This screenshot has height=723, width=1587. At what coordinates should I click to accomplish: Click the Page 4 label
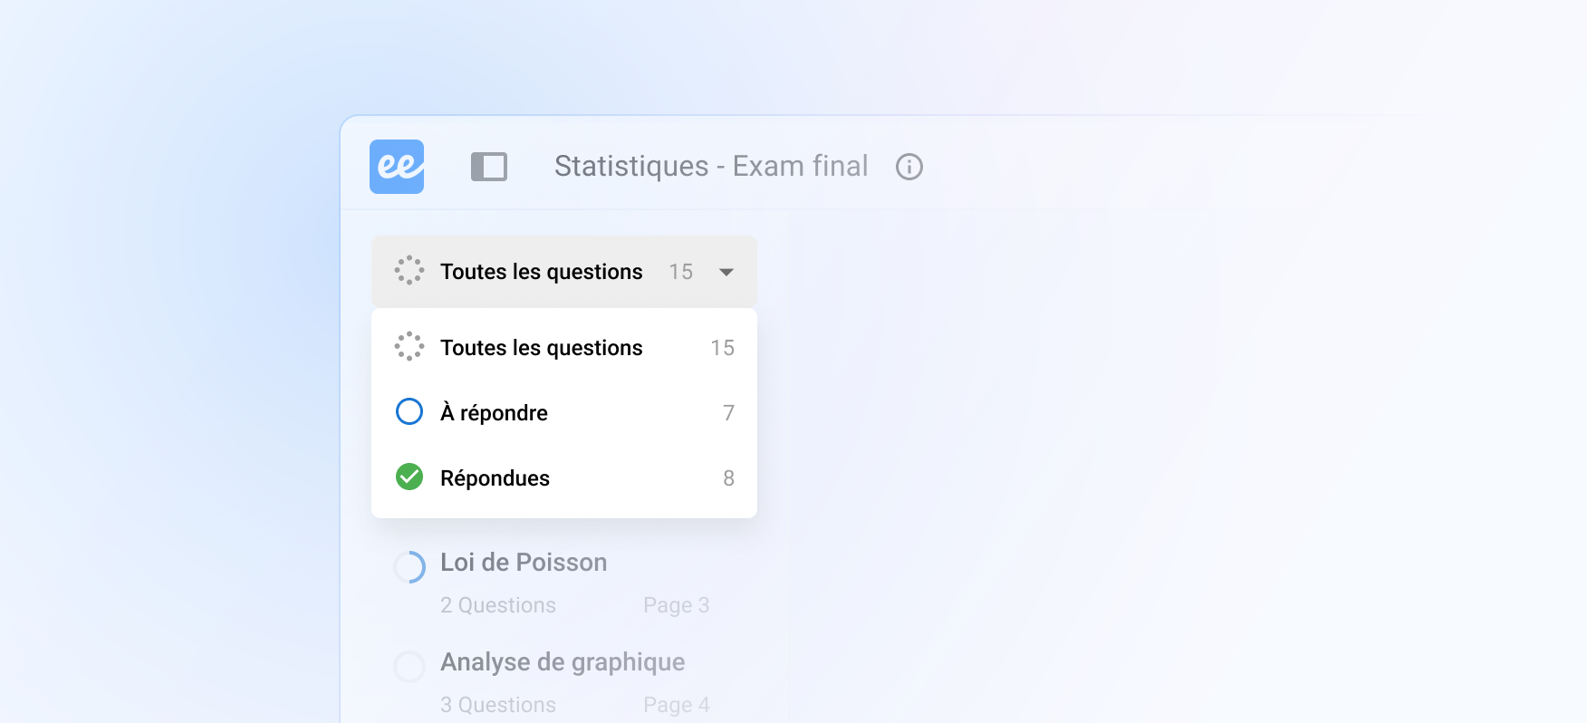[676, 705]
